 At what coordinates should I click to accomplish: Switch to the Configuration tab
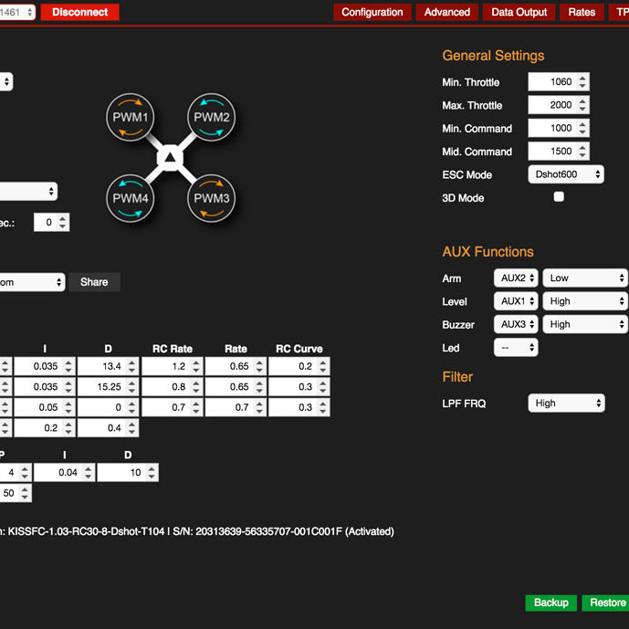click(372, 12)
